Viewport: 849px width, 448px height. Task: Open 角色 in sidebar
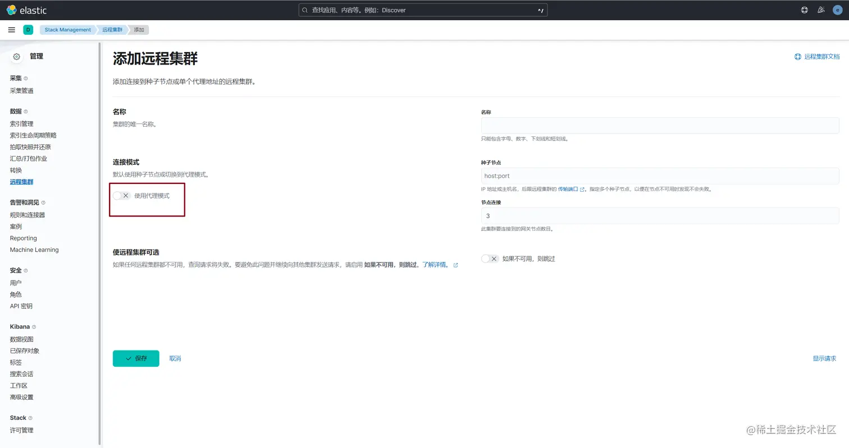click(x=16, y=294)
